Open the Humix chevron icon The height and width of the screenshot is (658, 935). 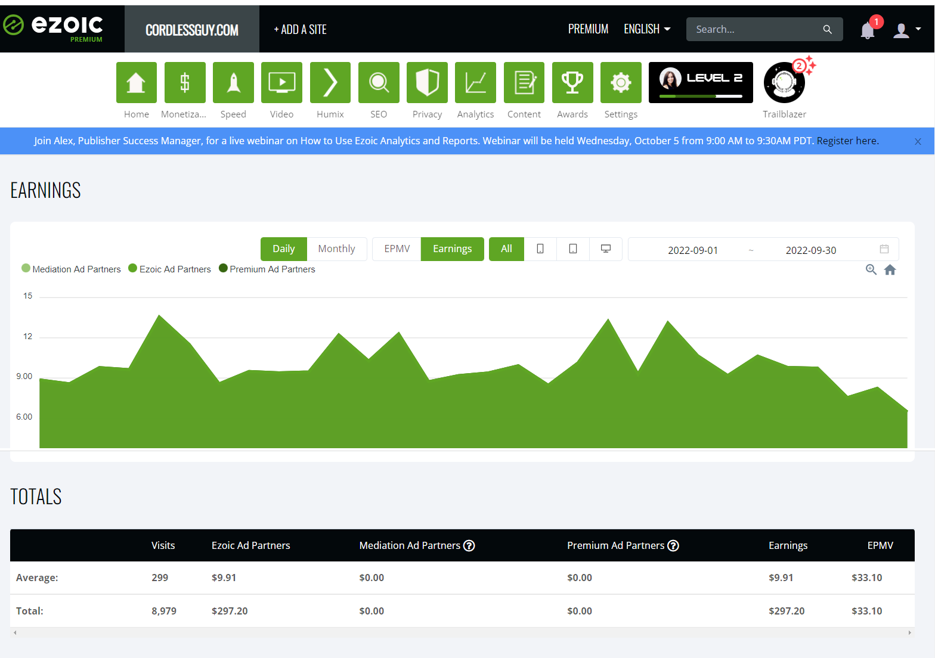pyautogui.click(x=330, y=82)
